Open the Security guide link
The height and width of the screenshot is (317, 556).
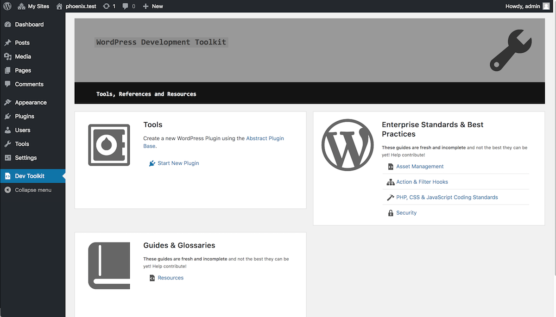406,213
